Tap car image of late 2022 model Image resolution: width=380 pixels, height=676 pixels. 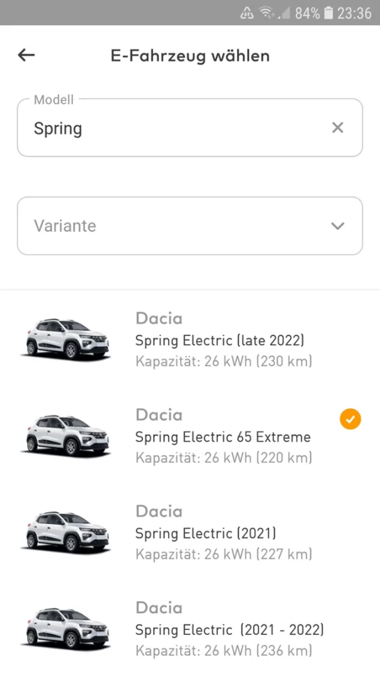65,339
